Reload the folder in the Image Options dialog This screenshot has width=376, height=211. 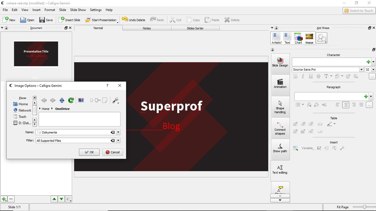(71, 100)
